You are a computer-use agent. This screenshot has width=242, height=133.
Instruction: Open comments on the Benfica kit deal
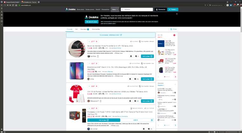pos(136,101)
